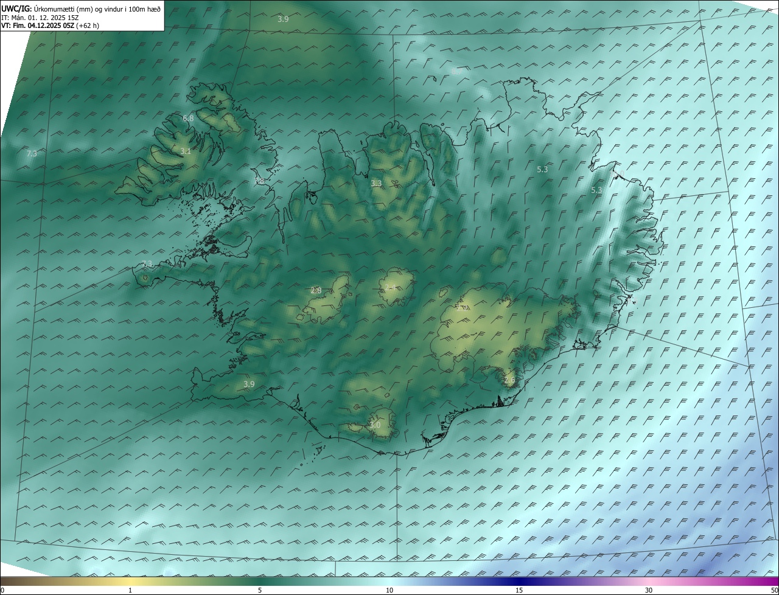Click the color scale tick label 50

(774, 590)
